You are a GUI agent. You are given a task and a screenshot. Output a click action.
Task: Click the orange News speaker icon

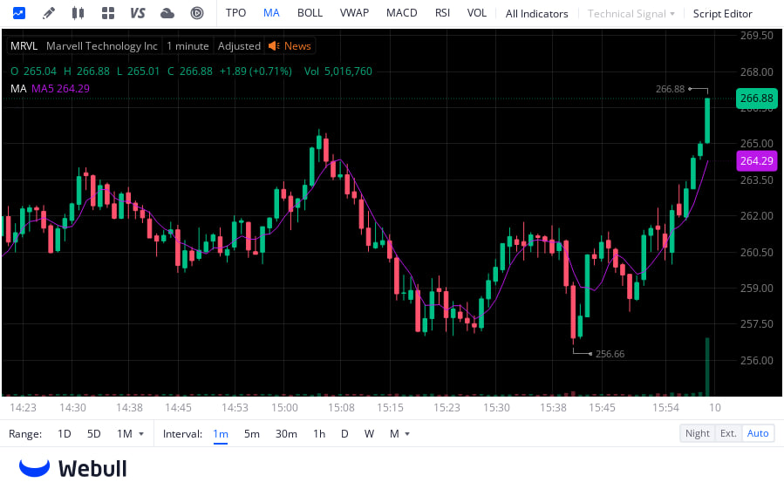(x=274, y=46)
